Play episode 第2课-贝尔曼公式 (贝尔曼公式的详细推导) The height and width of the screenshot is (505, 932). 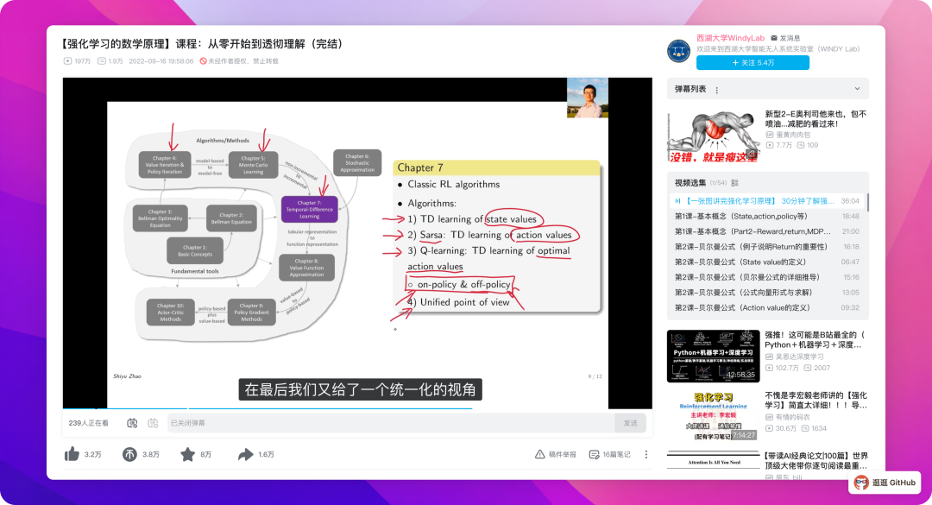(767, 277)
